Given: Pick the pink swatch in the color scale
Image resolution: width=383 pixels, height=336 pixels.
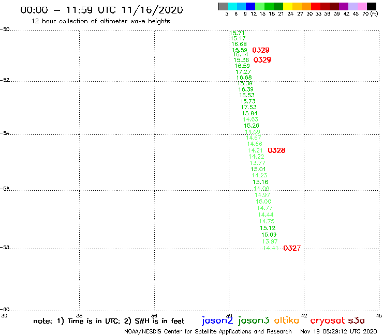Looking at the screenshot, I should [362, 6].
